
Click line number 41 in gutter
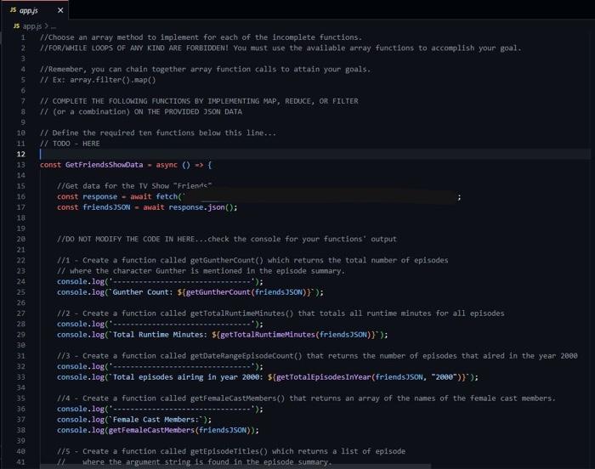(x=21, y=462)
